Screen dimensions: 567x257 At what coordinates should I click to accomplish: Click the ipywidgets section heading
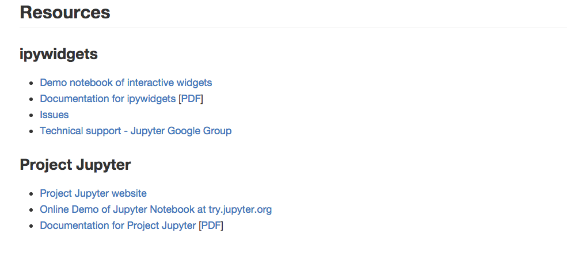59,54
